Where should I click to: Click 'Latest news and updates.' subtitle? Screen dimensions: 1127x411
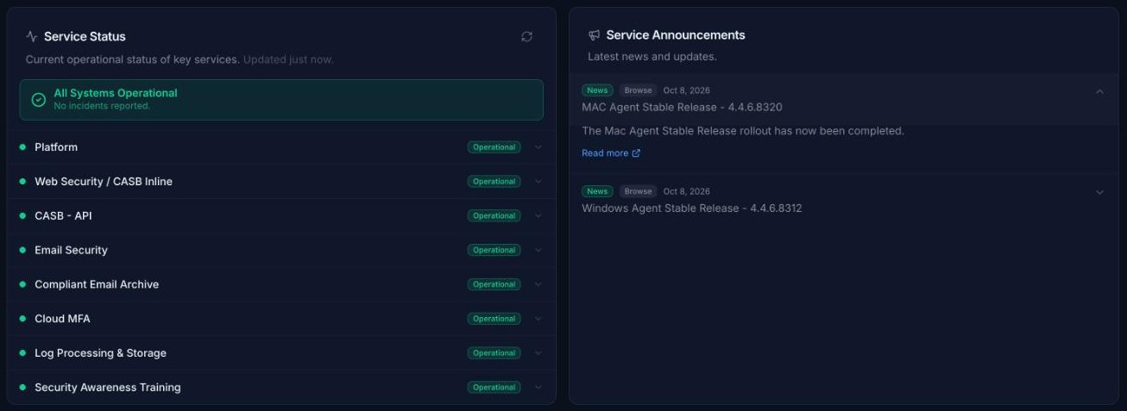pyautogui.click(x=652, y=57)
